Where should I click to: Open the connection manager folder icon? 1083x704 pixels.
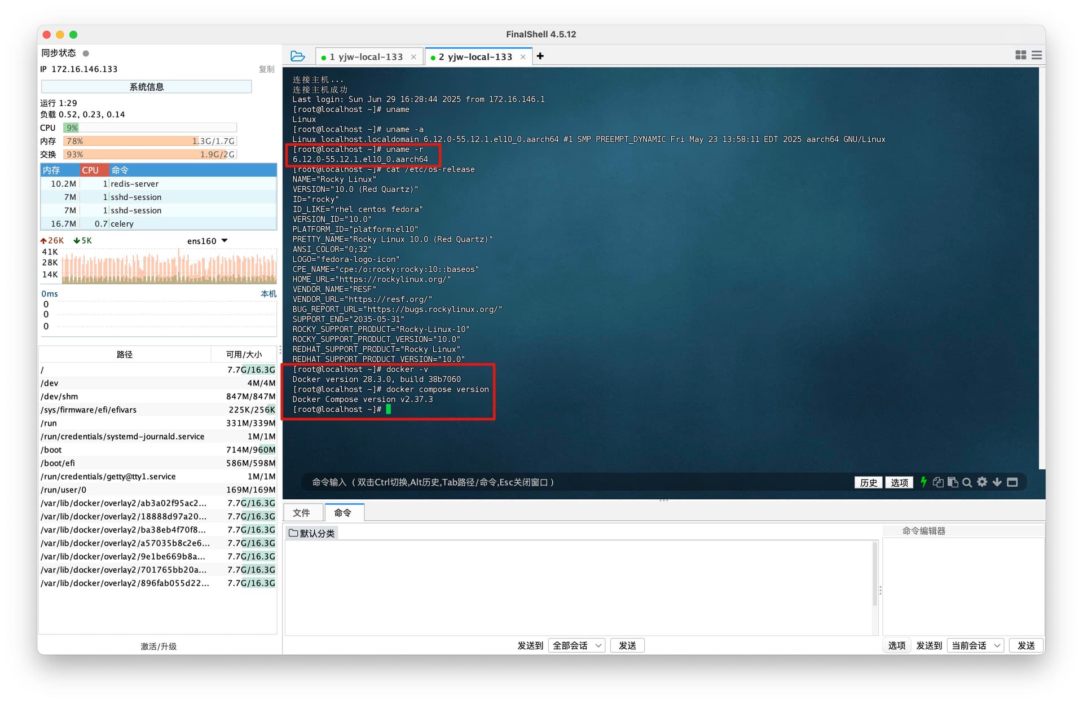[x=297, y=56]
